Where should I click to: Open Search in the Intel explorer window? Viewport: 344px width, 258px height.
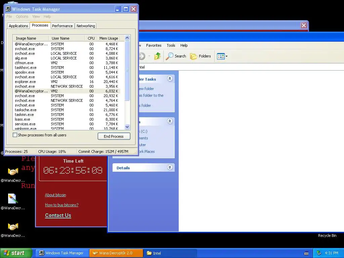click(176, 56)
